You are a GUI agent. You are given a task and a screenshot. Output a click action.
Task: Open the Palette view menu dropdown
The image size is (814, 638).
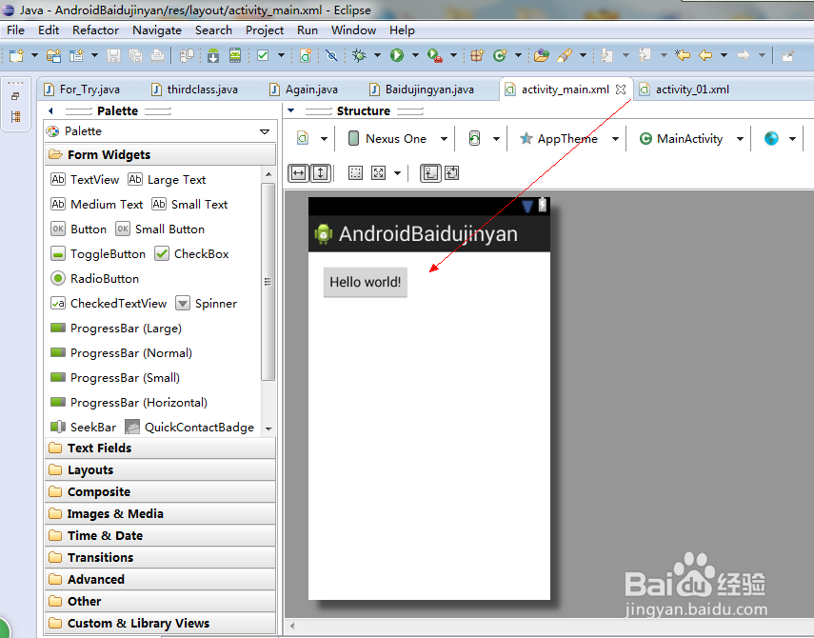tap(265, 131)
